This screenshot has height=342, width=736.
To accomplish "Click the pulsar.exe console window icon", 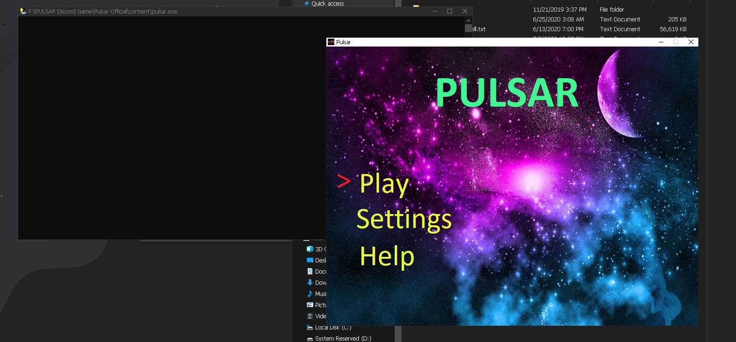I will click(23, 11).
